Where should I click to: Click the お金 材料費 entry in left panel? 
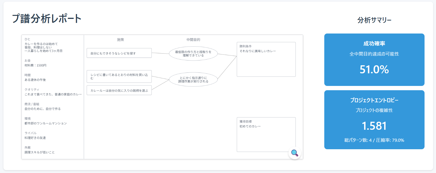[36, 63]
